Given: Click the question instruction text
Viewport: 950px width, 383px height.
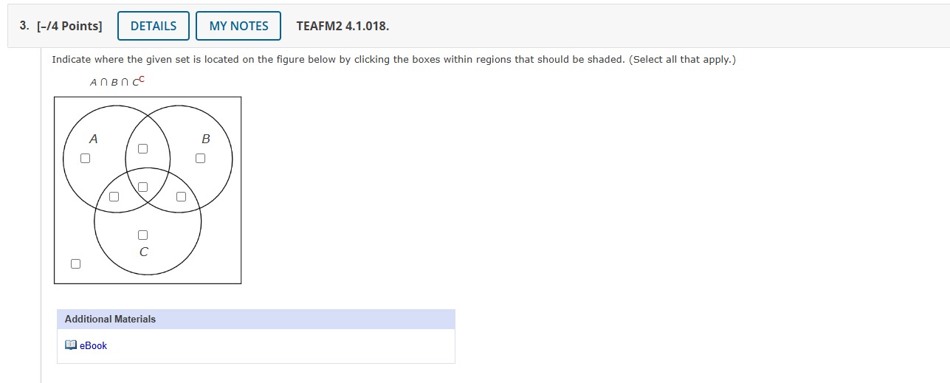Looking at the screenshot, I should point(393,59).
